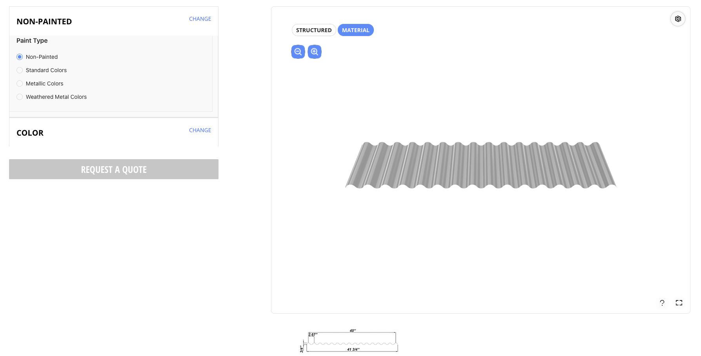Open help via the question mark icon
Image resolution: width=701 pixels, height=356 pixels.
click(662, 303)
